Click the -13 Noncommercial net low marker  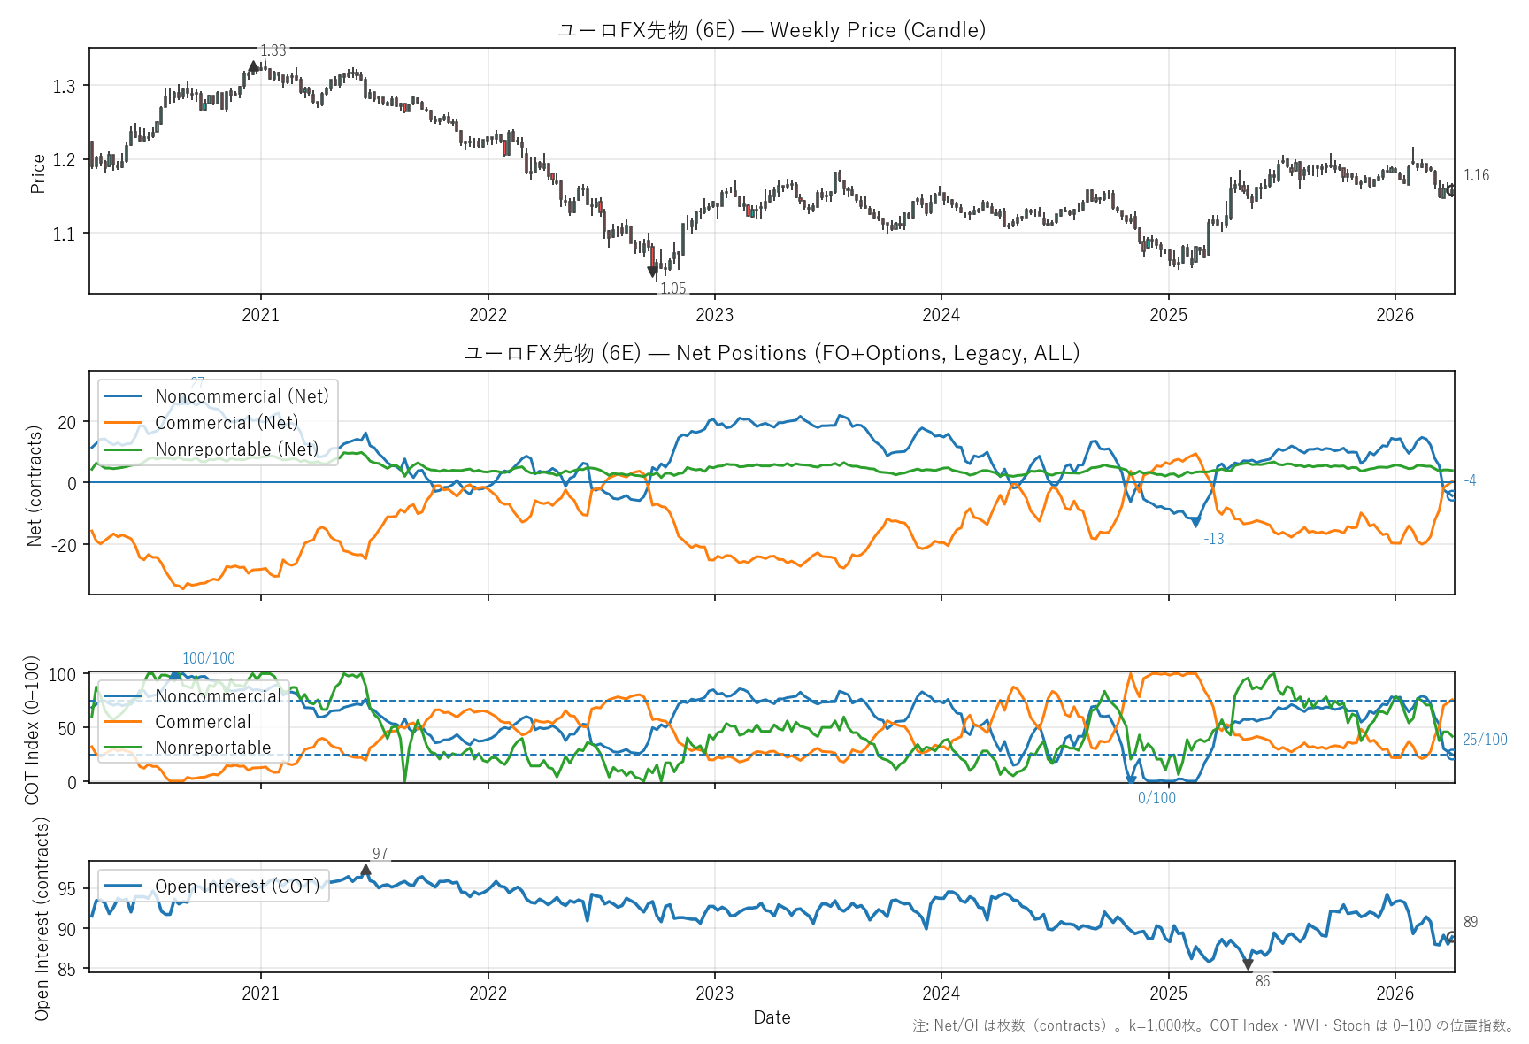(1196, 522)
